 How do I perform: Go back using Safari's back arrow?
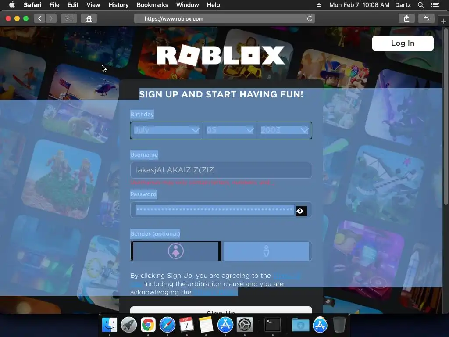click(40, 18)
